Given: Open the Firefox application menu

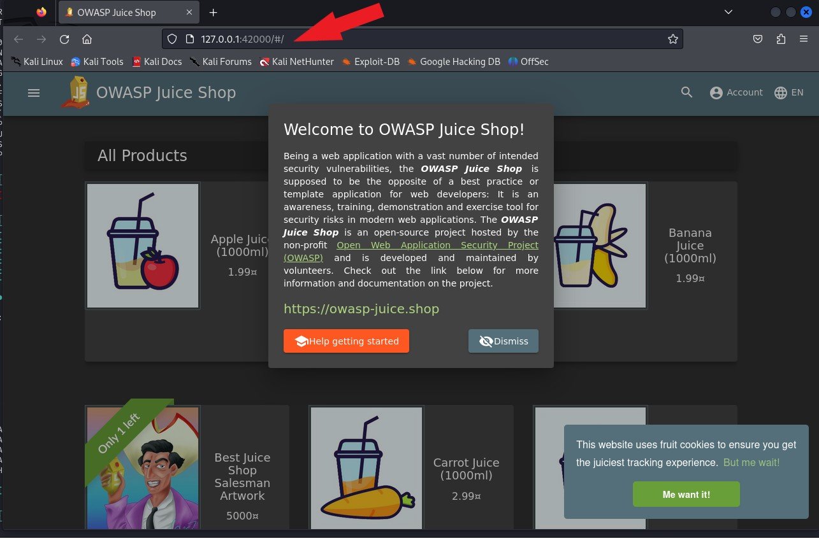Looking at the screenshot, I should (804, 39).
